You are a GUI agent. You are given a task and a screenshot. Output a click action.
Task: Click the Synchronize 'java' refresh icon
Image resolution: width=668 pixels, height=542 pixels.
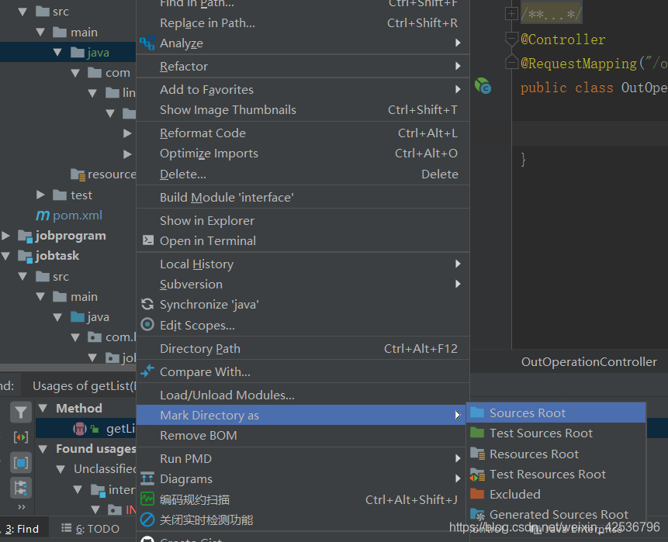tap(147, 304)
